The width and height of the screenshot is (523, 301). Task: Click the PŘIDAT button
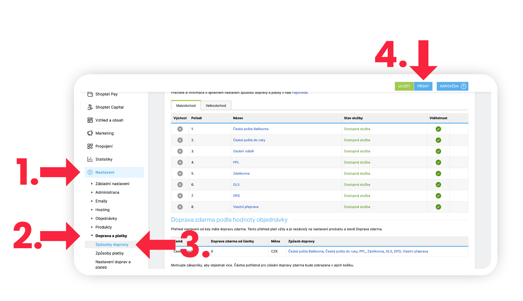423,86
